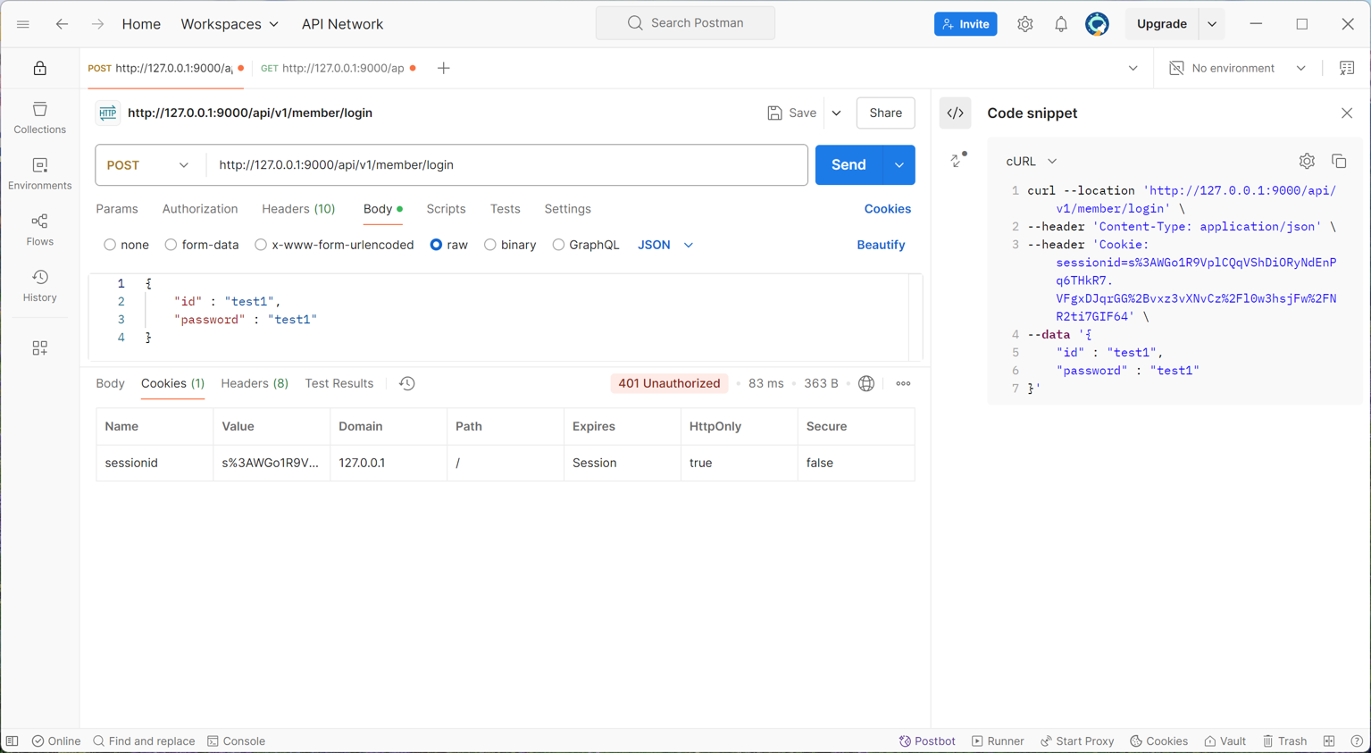Expand the tab list chevron
The height and width of the screenshot is (753, 1371).
(x=1133, y=68)
